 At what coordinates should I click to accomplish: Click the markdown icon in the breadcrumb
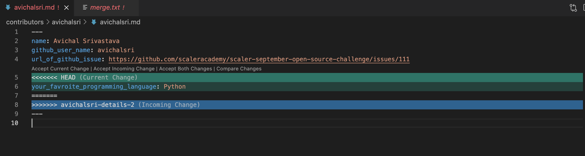click(94, 22)
